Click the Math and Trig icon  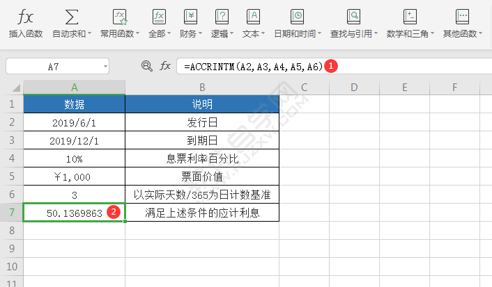(x=410, y=17)
